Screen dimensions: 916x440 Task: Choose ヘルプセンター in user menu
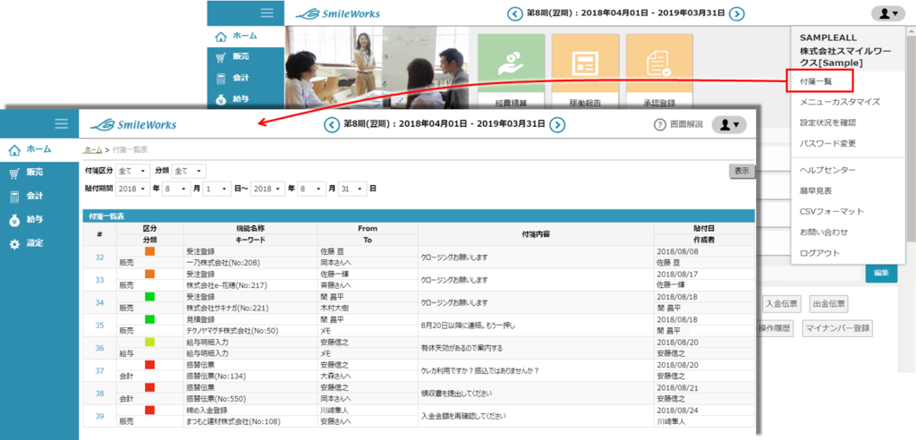tap(827, 170)
